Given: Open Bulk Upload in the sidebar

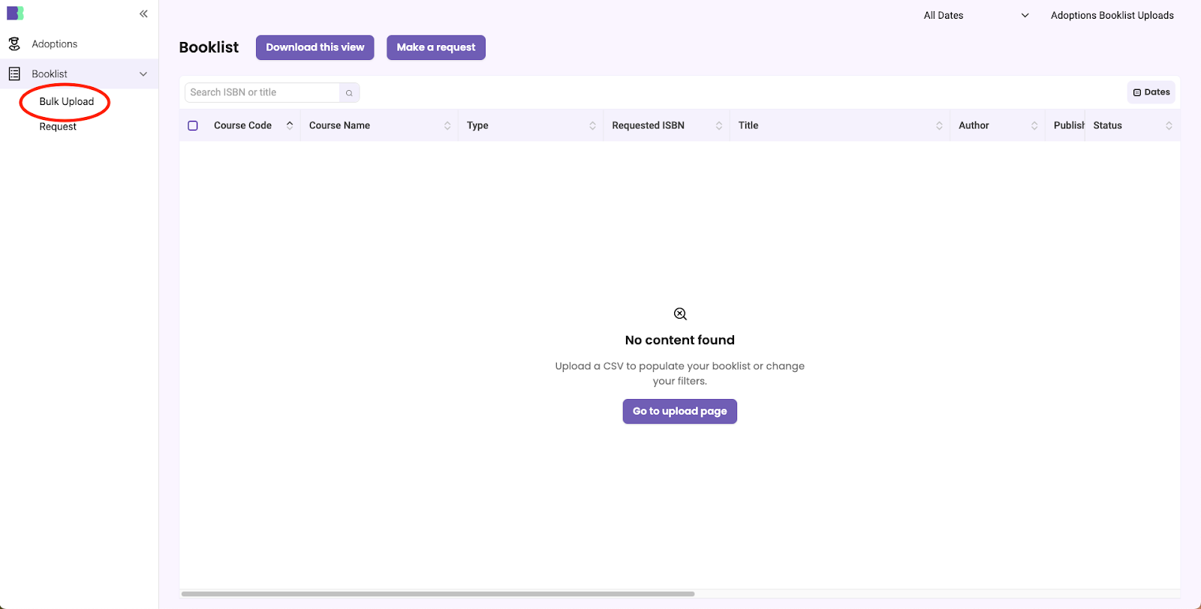Looking at the screenshot, I should coord(67,102).
